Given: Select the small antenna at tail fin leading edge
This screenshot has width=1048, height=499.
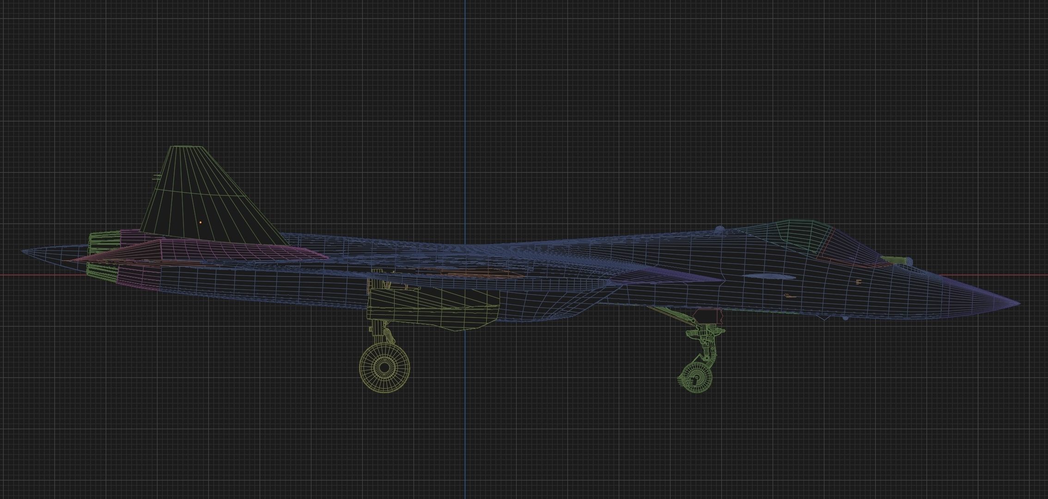Looking at the screenshot, I should (156, 176).
